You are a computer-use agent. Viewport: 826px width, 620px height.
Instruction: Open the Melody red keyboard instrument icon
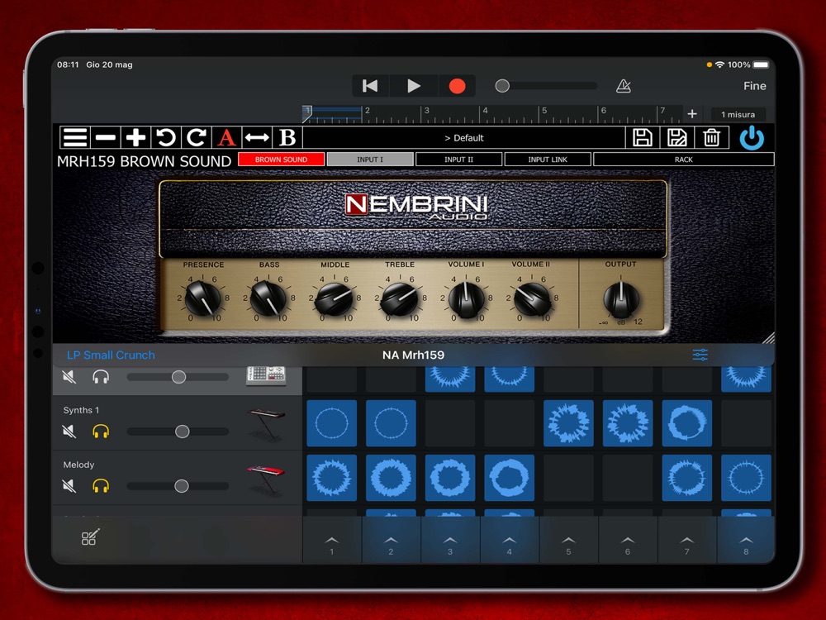(x=266, y=479)
